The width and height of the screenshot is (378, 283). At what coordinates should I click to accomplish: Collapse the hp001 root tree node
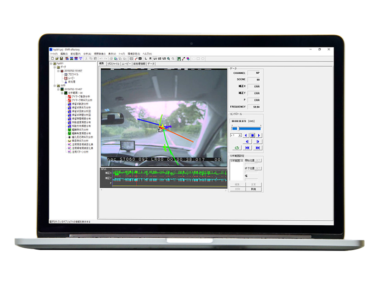(x=52, y=64)
